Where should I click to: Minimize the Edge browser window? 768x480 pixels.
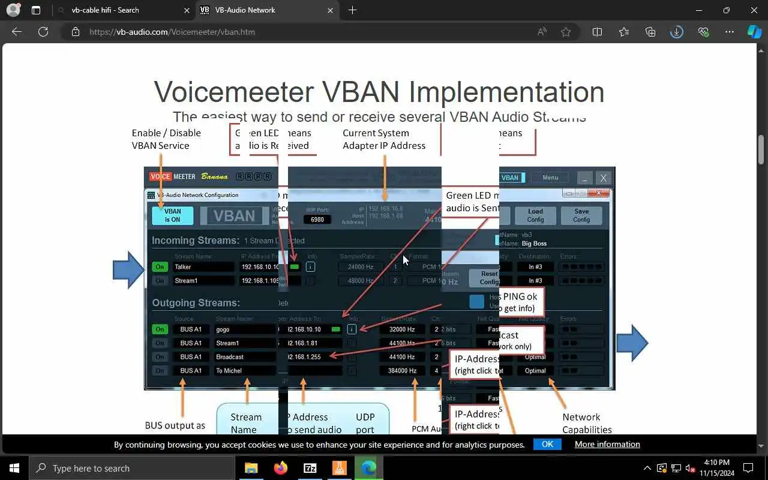point(698,10)
